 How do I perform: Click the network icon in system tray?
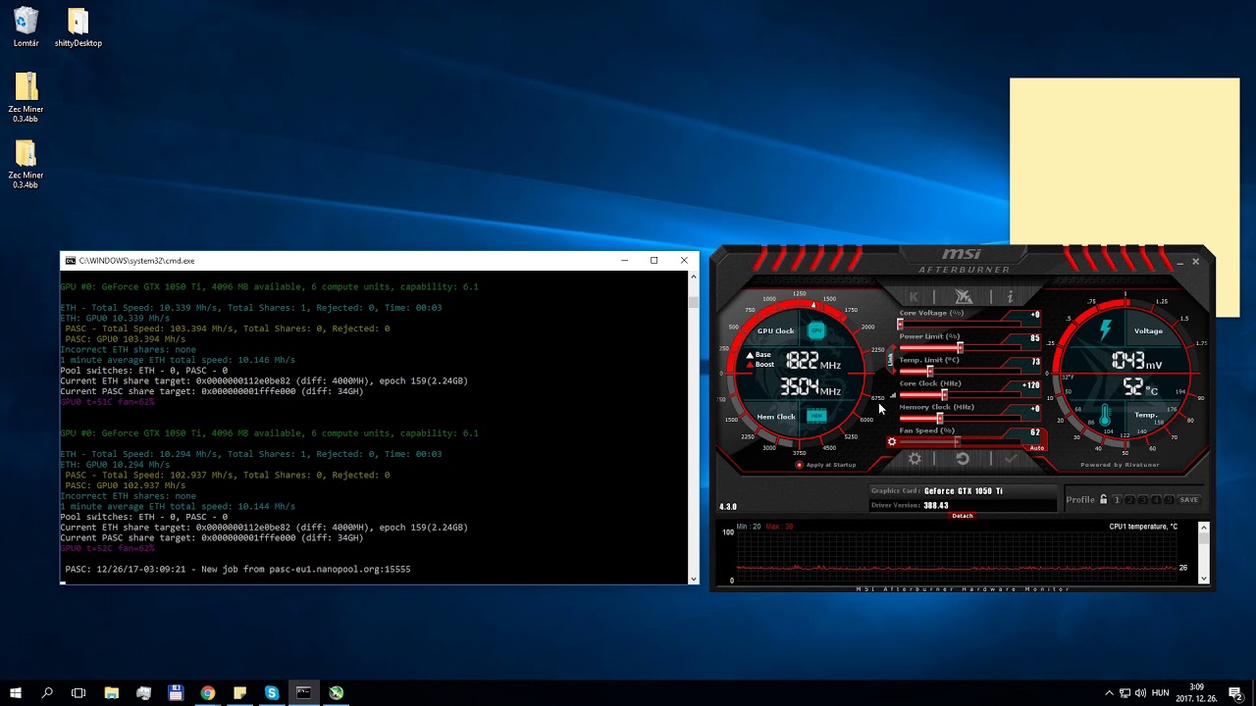coord(1125,693)
